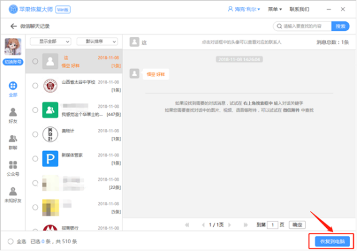357x251 pixels.
Task: Click the search content input field
Action: (302, 26)
